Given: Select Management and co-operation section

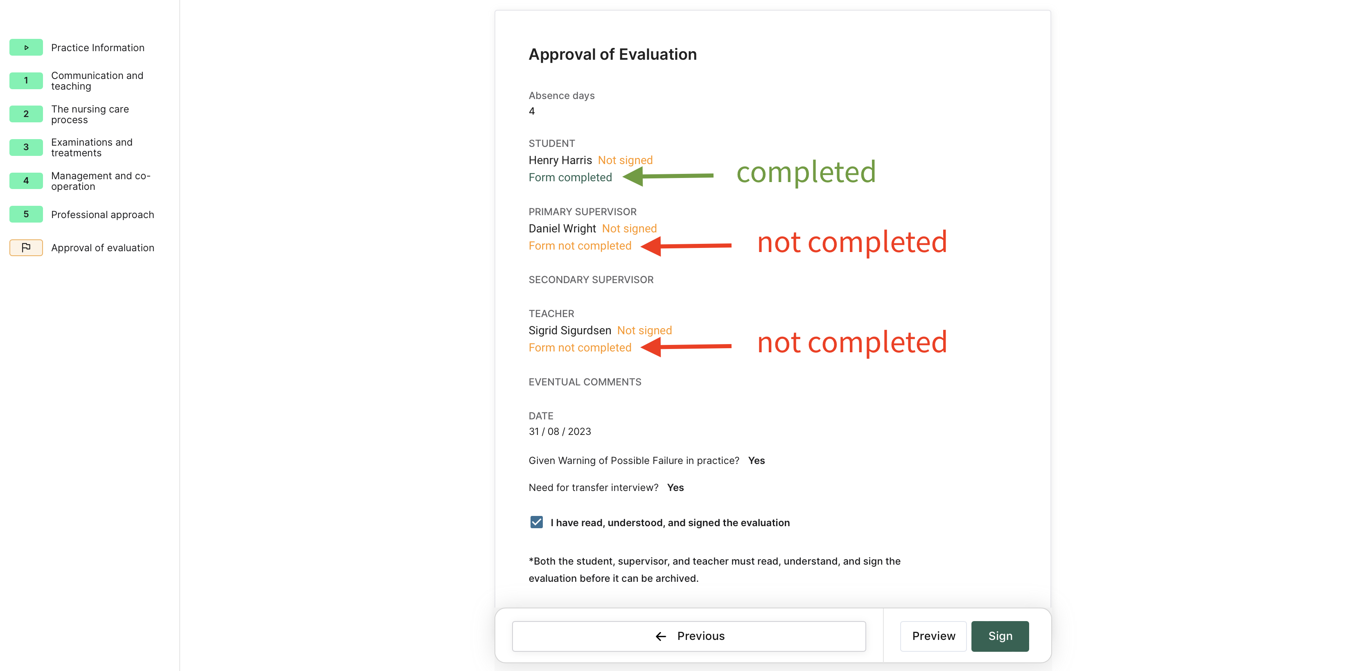Looking at the screenshot, I should (101, 181).
